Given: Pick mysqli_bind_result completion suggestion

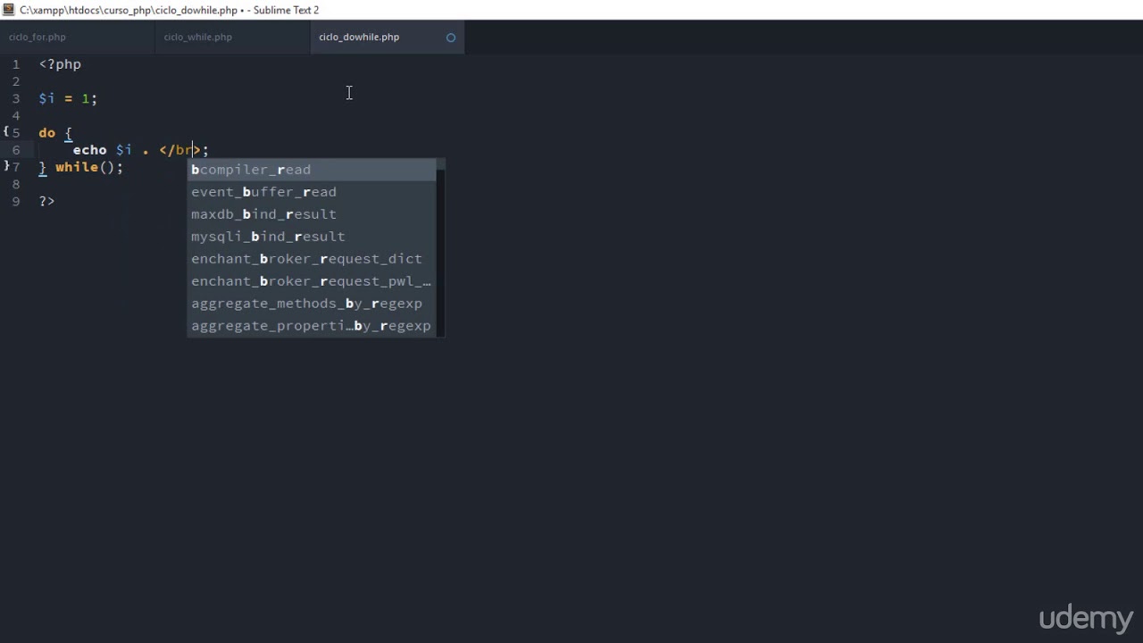Looking at the screenshot, I should point(312,237).
